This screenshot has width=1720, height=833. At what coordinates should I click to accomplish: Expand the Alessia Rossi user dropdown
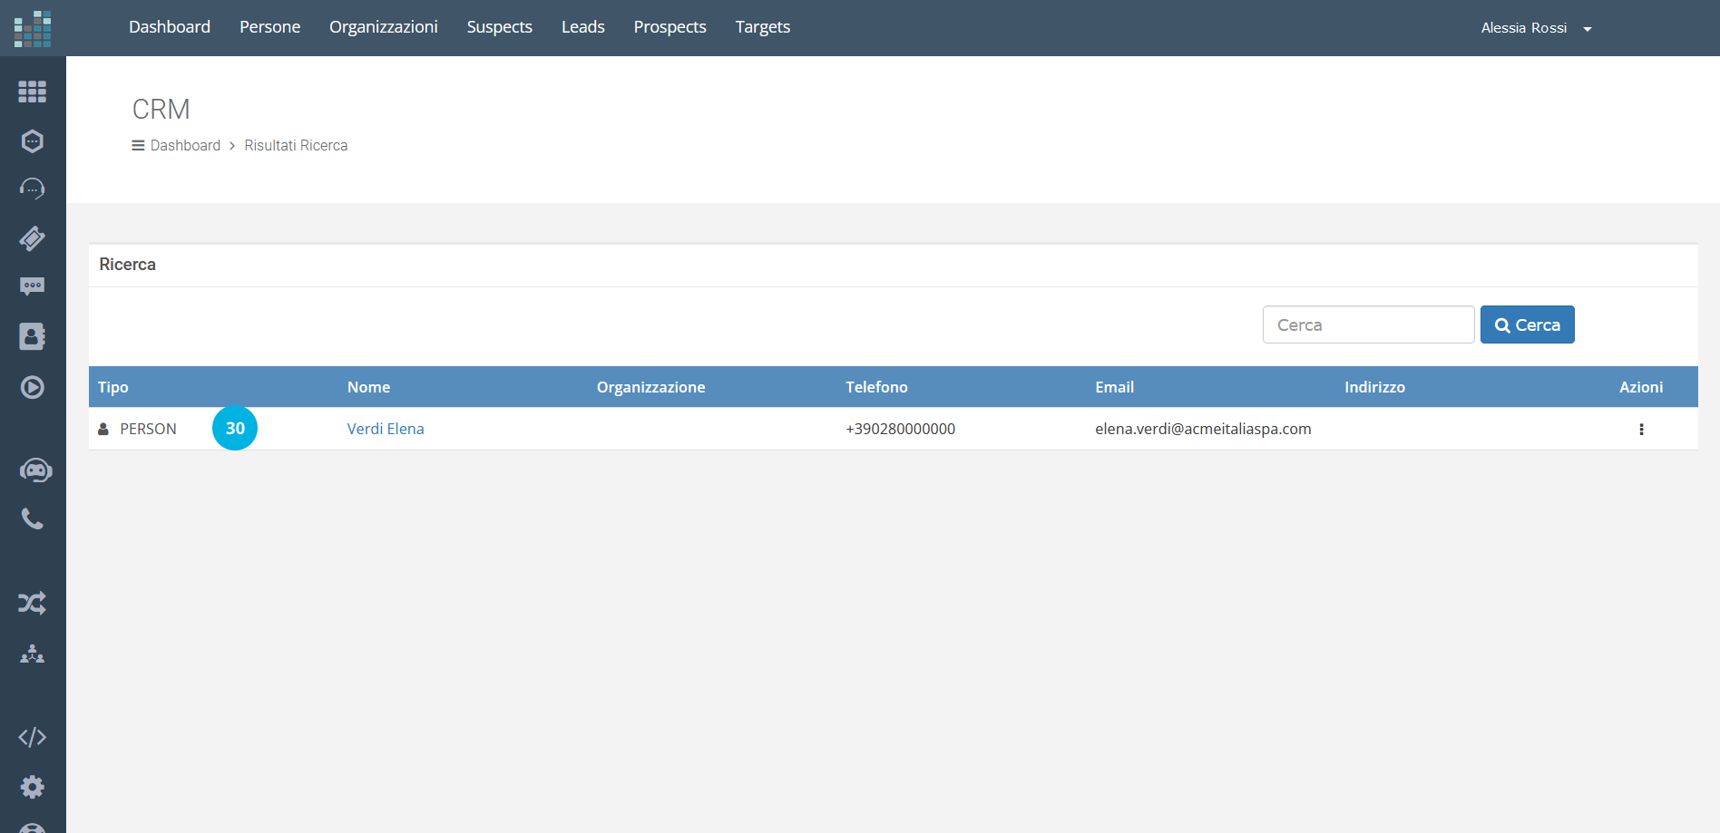click(1536, 28)
